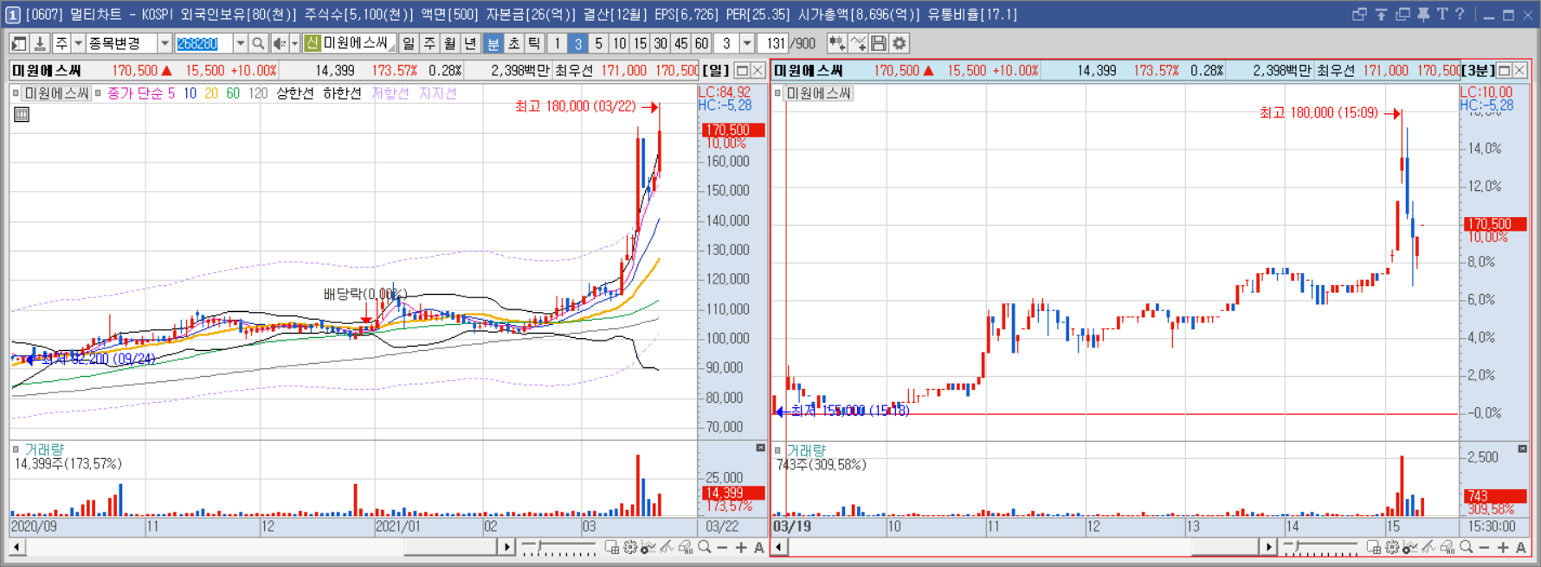The height and width of the screenshot is (567, 1541).
Task: Click the stock search magnifier icon
Action: pos(258,43)
